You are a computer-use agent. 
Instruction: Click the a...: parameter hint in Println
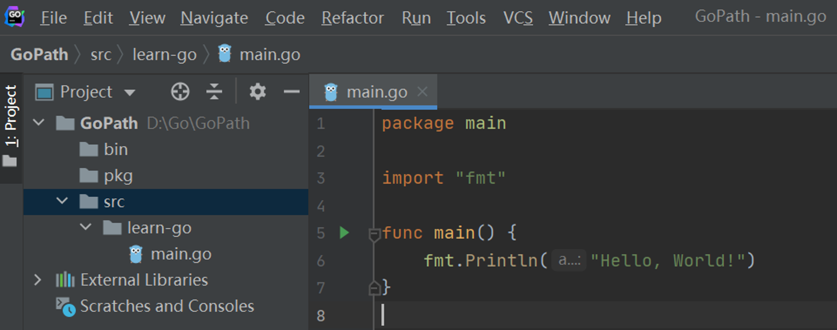[x=569, y=260]
